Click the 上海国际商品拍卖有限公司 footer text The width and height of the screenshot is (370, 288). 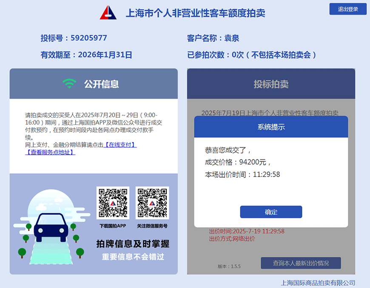coord(318,282)
